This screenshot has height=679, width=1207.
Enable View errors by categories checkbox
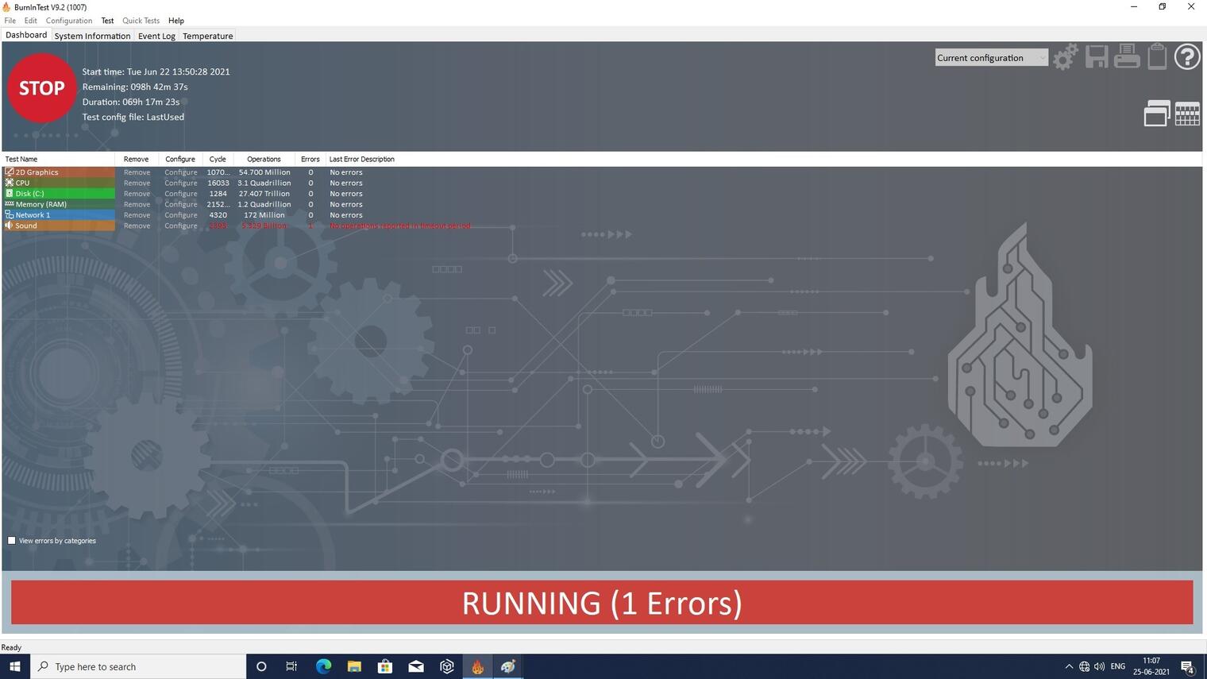(12, 541)
